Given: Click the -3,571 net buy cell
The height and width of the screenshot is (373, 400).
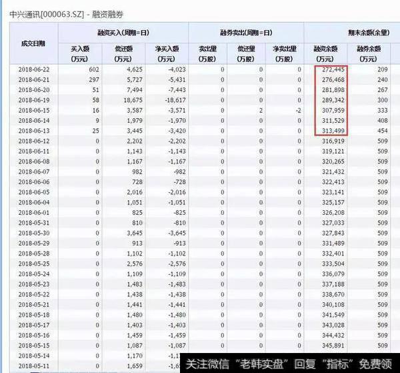Looking at the screenshot, I should point(177,110).
